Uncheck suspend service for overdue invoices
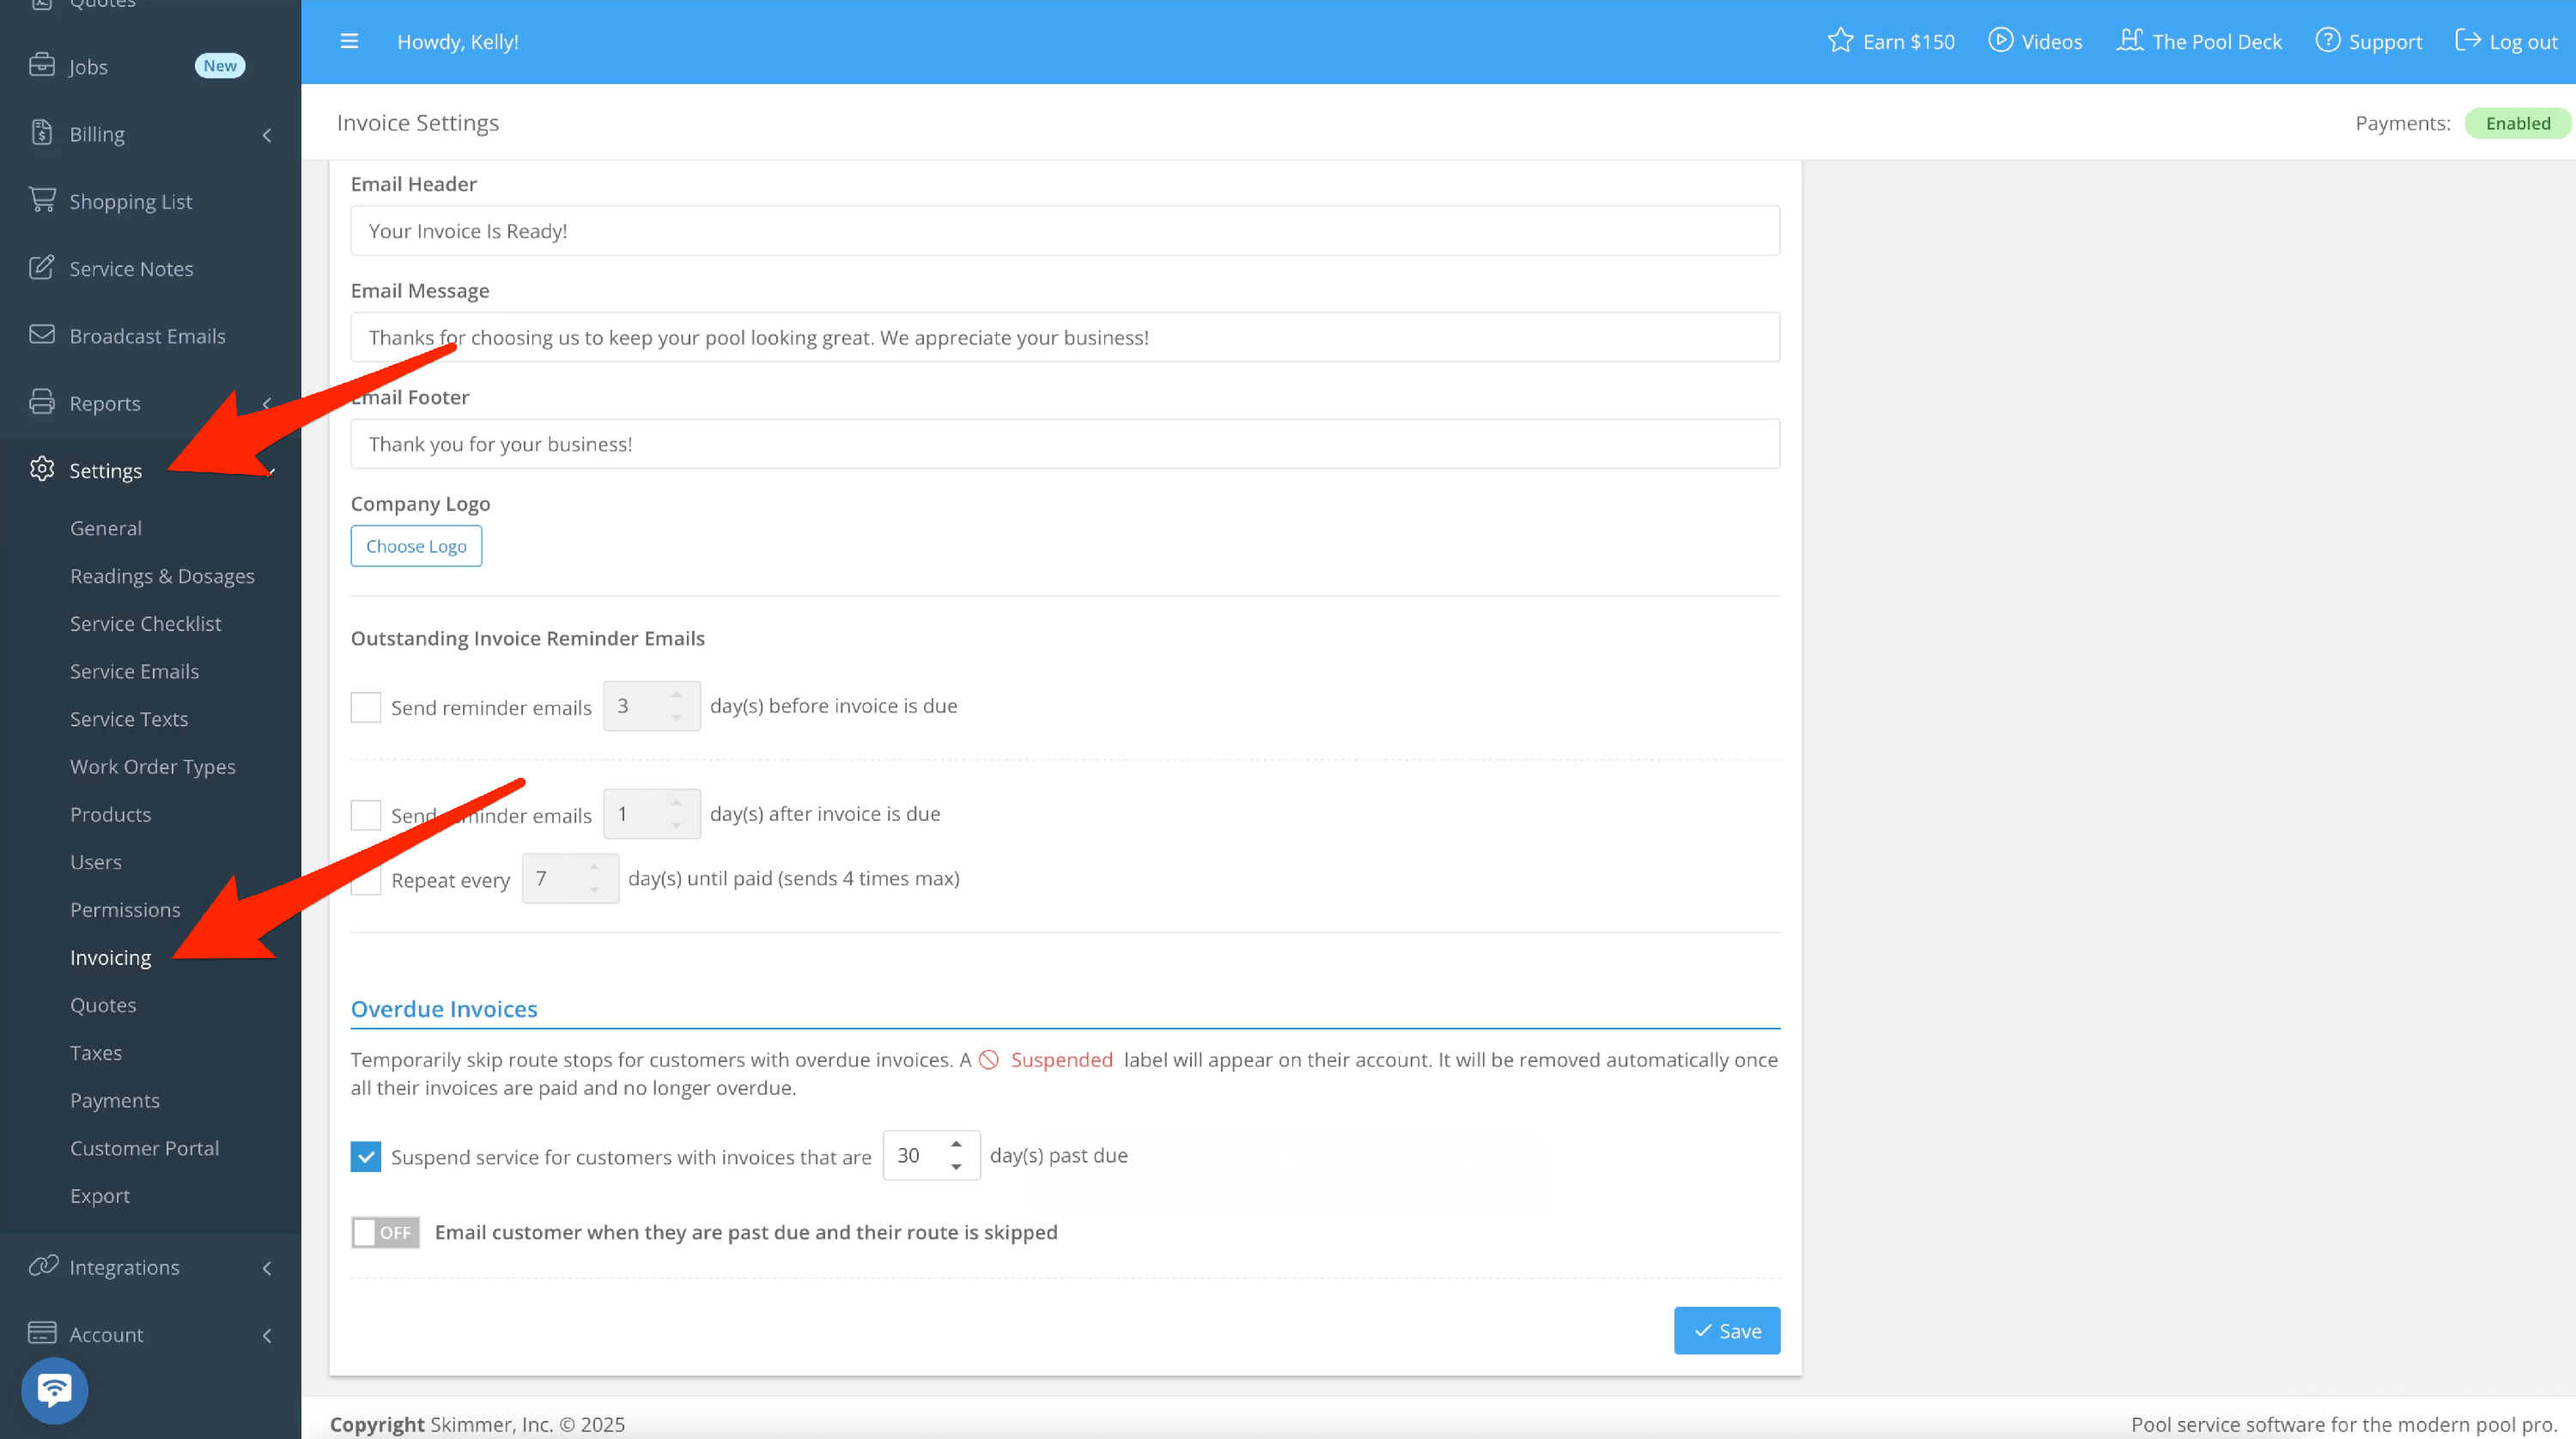2576x1439 pixels. tap(366, 1156)
